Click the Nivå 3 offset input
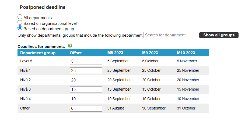252x120 pixels. [86, 90]
